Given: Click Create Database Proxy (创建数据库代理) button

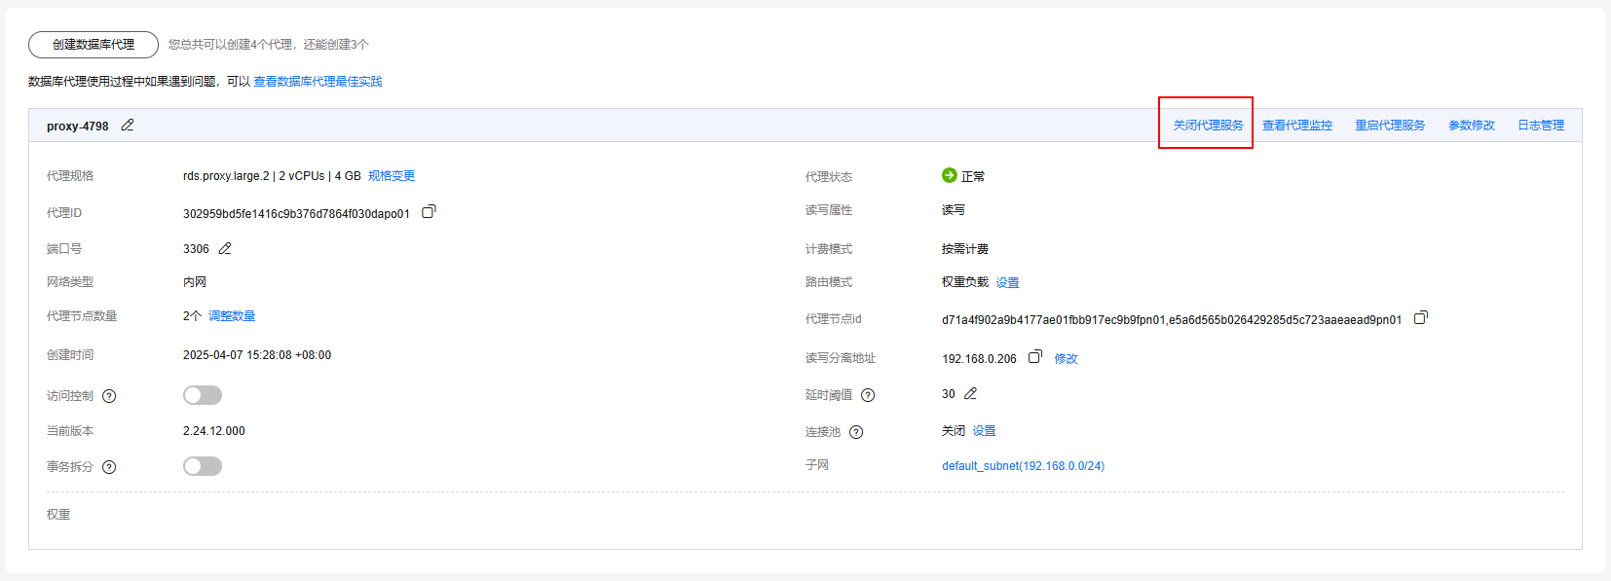Looking at the screenshot, I should point(94,45).
